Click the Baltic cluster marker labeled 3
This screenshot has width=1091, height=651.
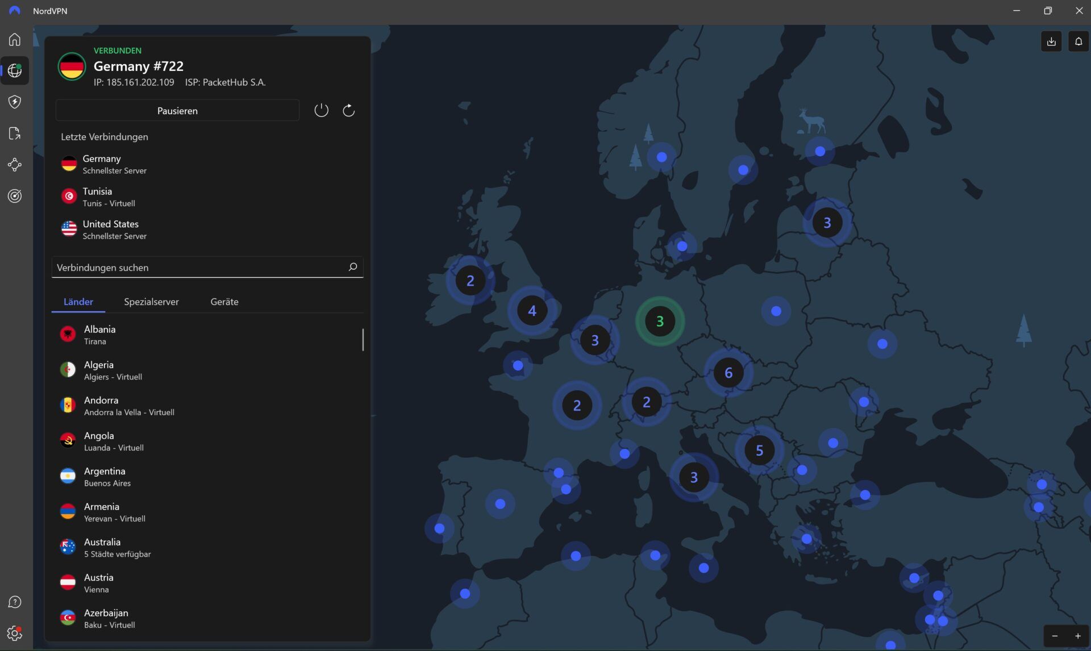coord(827,223)
